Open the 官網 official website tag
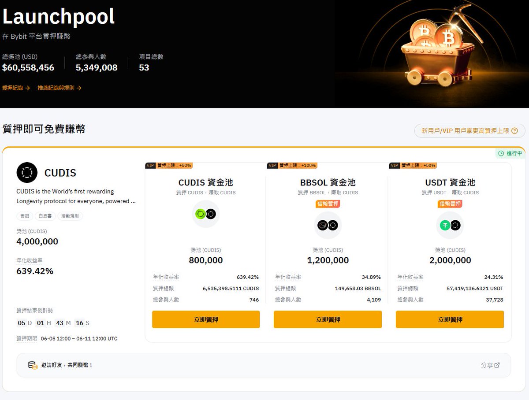 (x=24, y=216)
